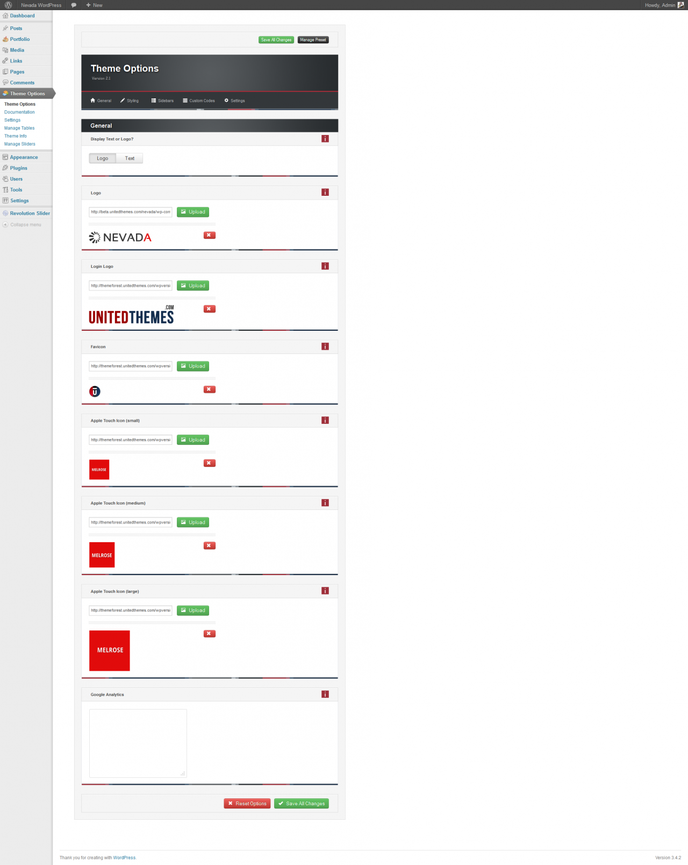The image size is (688, 865).
Task: Click the Google Analytics text area
Action: (138, 743)
